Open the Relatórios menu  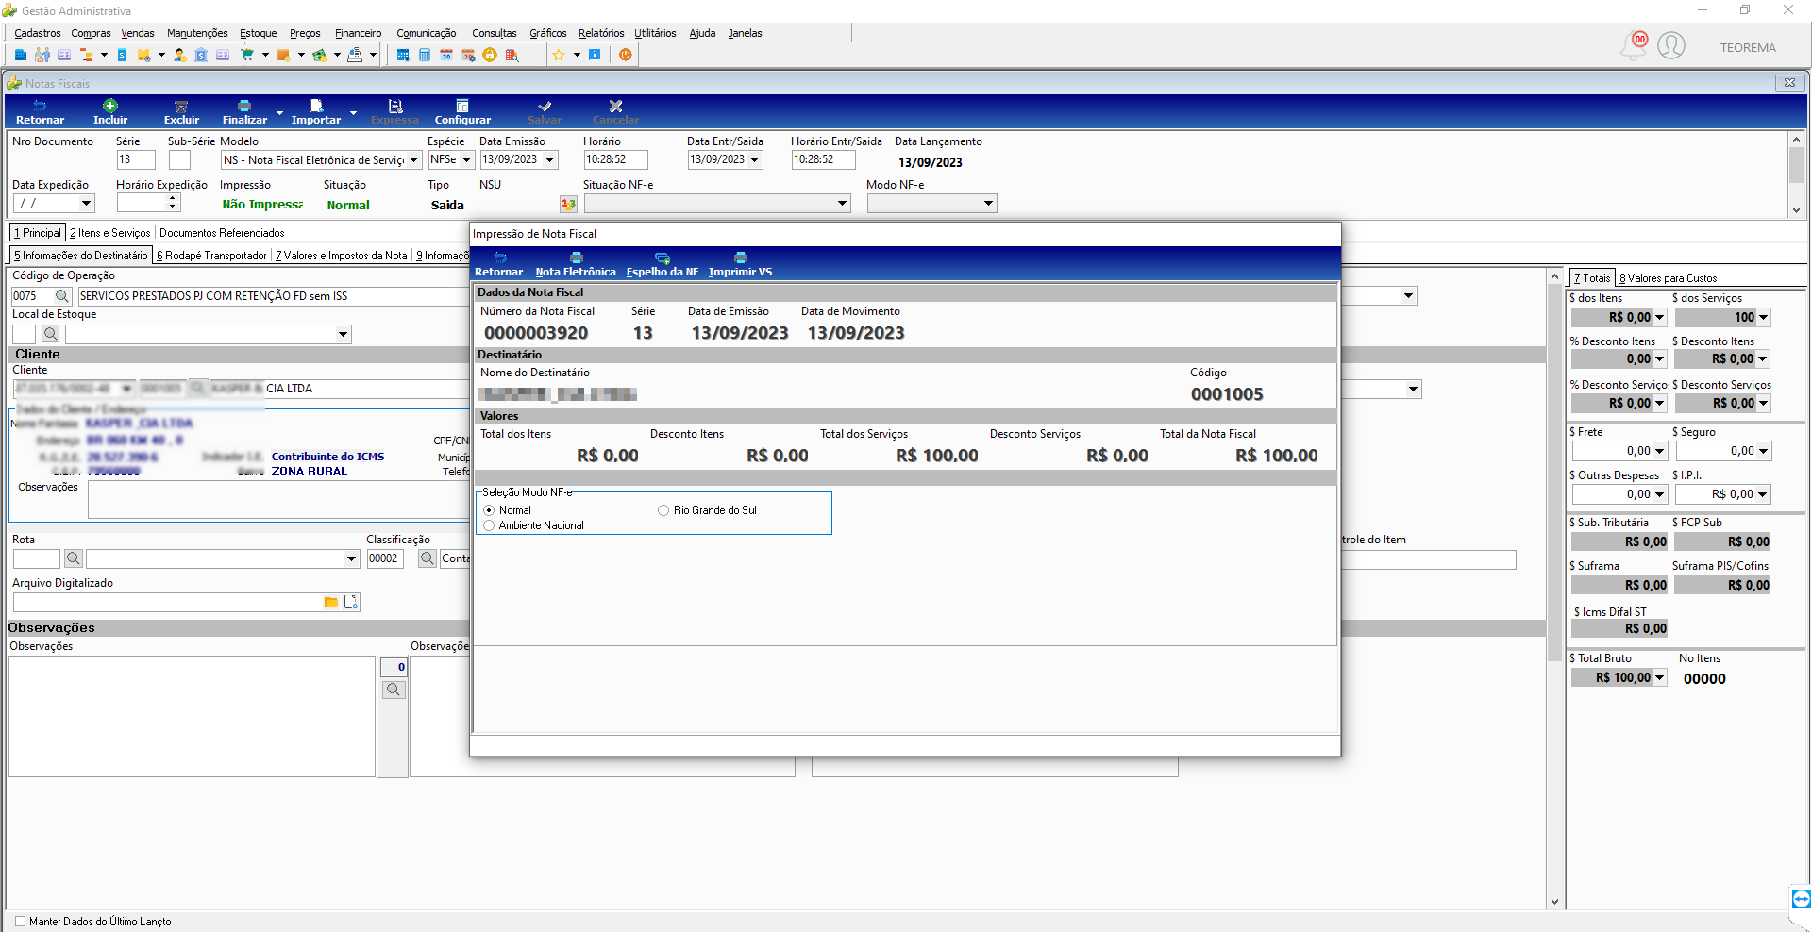[601, 33]
